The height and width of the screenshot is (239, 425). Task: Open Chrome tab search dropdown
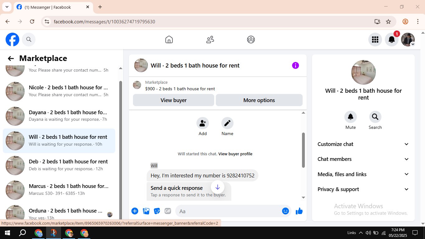pos(7,7)
